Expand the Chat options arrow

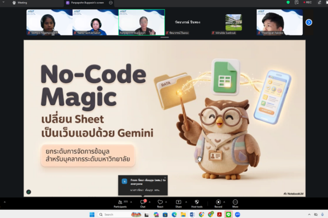(150, 202)
